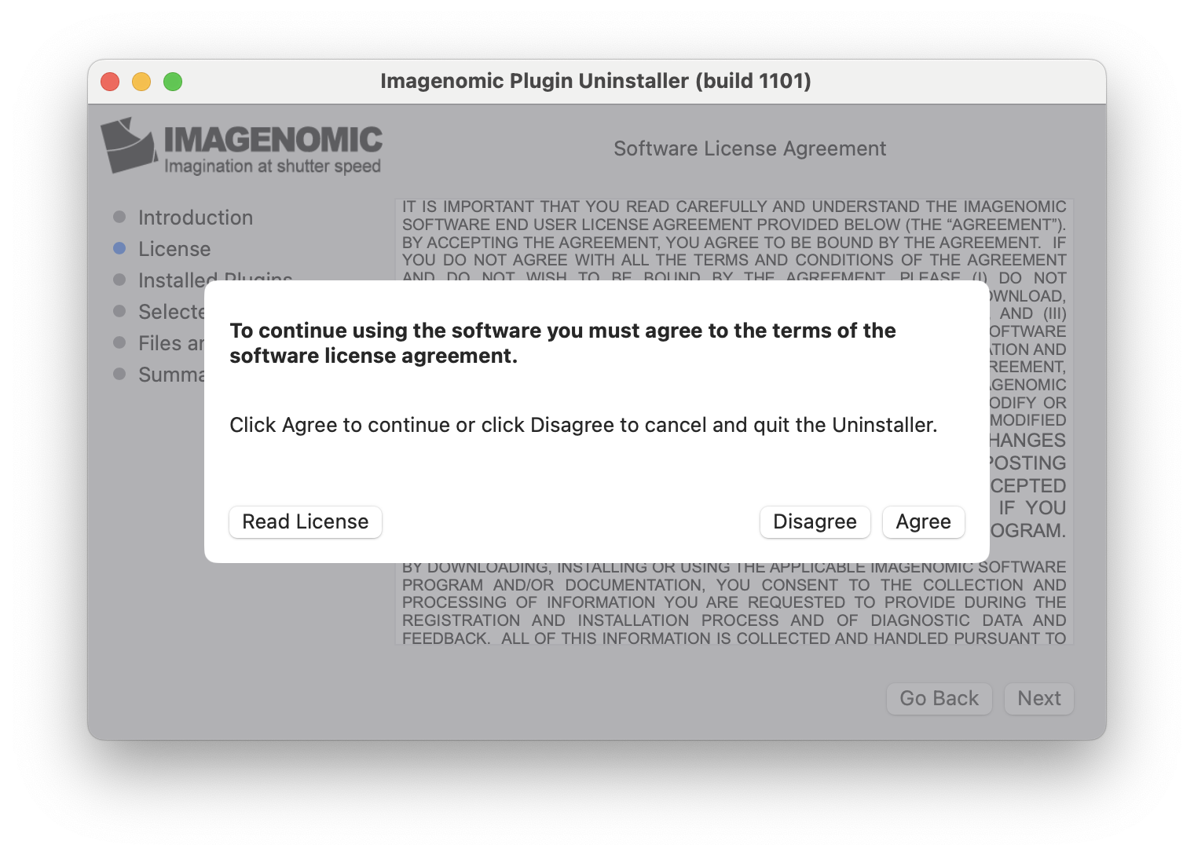This screenshot has height=856, width=1194.
Task: Click the Agree button
Action: tap(924, 522)
